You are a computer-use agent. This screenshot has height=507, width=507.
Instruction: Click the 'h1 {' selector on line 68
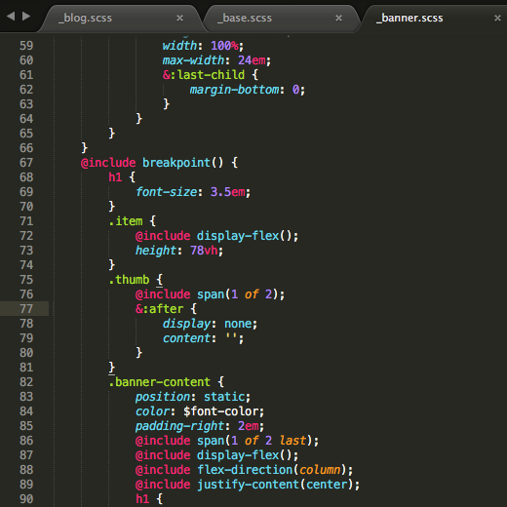[x=122, y=177]
